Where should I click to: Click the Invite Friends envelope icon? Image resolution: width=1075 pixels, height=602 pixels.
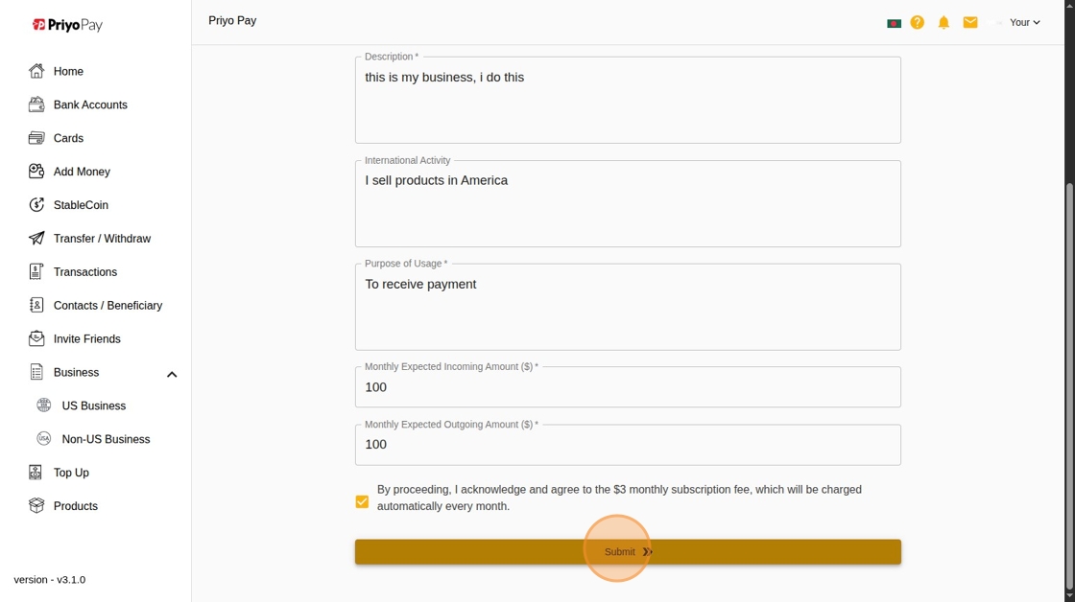tap(36, 338)
